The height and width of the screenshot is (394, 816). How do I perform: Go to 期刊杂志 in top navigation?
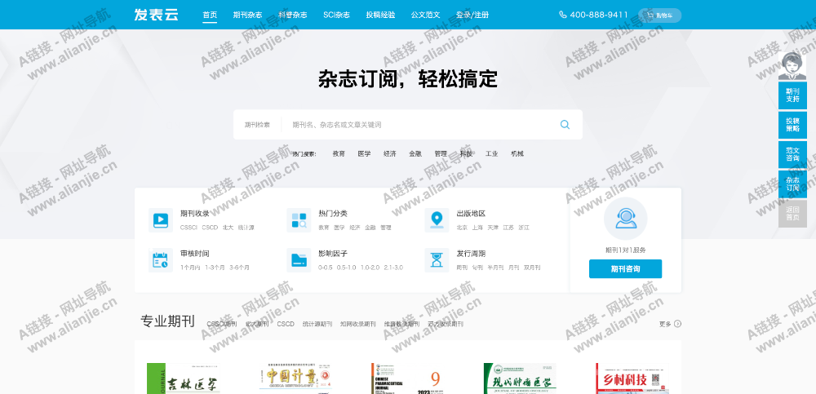tap(247, 15)
